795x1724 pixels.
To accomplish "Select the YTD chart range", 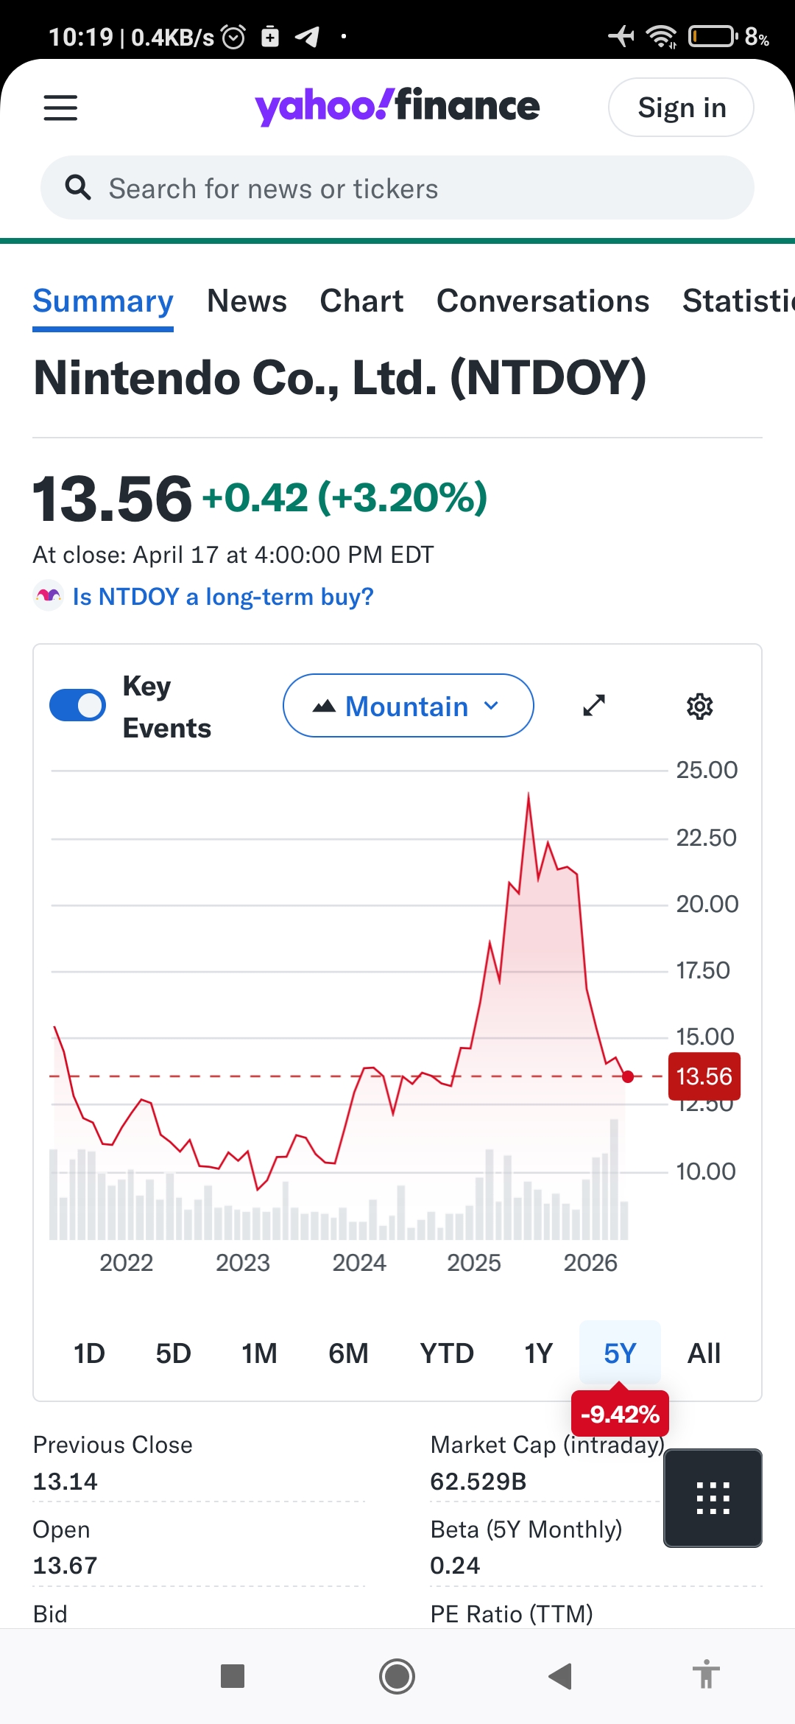I will tap(447, 1353).
